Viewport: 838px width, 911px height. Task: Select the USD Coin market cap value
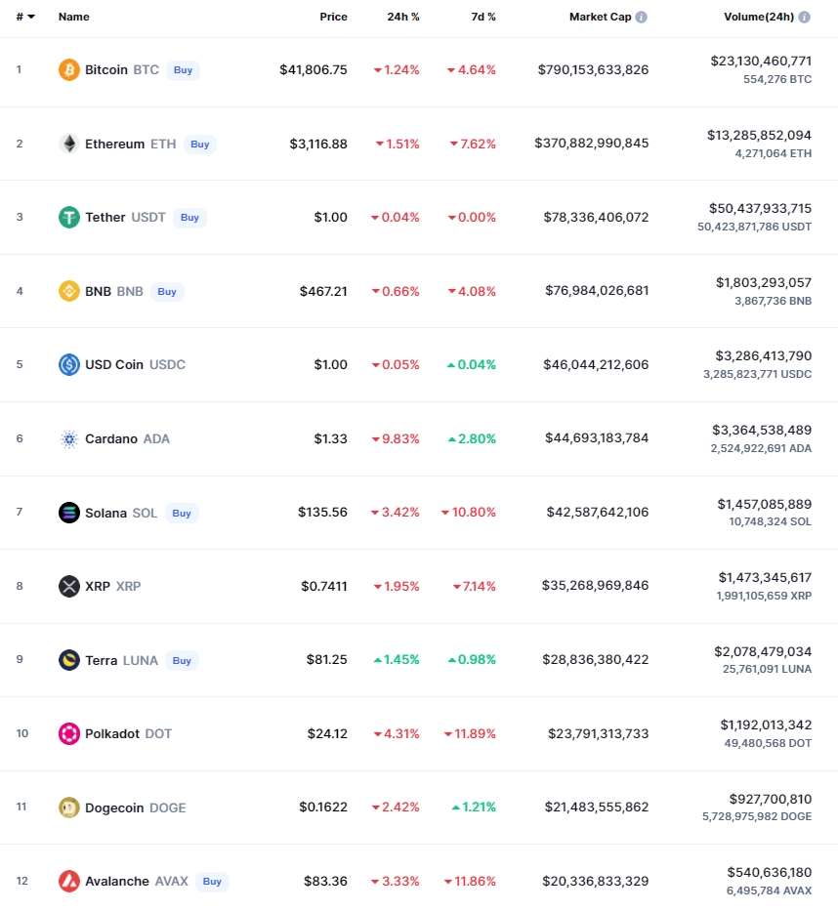pos(596,365)
